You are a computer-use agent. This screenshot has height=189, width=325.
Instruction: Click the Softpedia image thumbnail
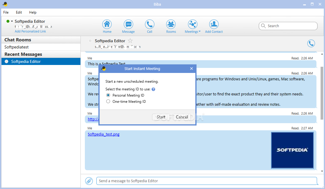[x=292, y=150]
